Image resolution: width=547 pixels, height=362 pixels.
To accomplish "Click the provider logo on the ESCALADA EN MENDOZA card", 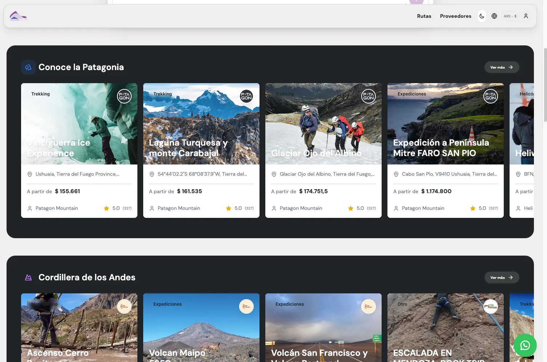I will click(491, 306).
